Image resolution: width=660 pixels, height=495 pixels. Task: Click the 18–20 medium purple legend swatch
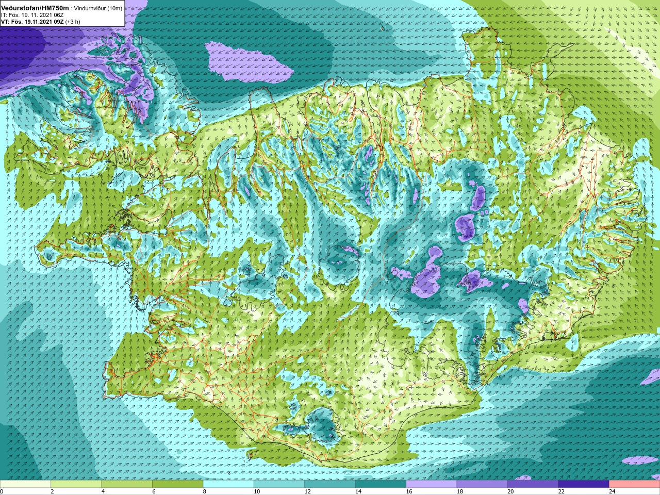click(482, 484)
